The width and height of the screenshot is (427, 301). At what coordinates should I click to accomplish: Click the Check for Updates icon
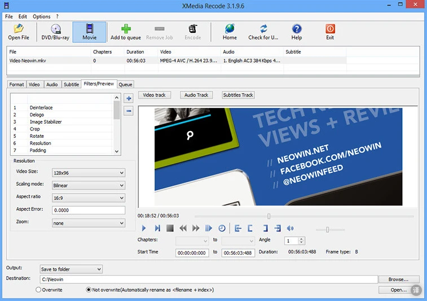263,32
